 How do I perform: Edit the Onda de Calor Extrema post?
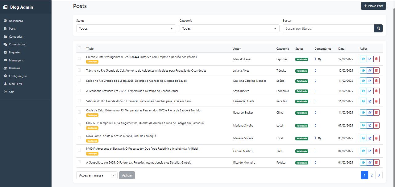click(370, 113)
